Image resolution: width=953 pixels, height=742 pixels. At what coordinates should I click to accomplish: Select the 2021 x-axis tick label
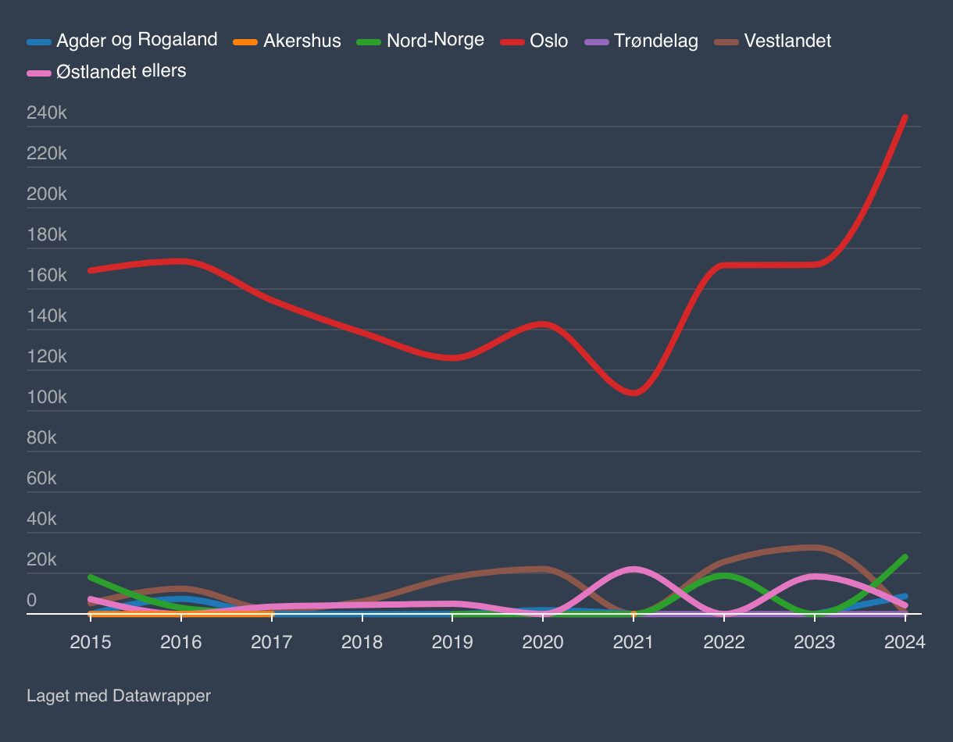pos(634,642)
